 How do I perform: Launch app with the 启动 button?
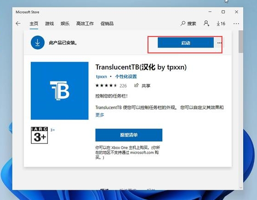pyautogui.click(x=186, y=43)
